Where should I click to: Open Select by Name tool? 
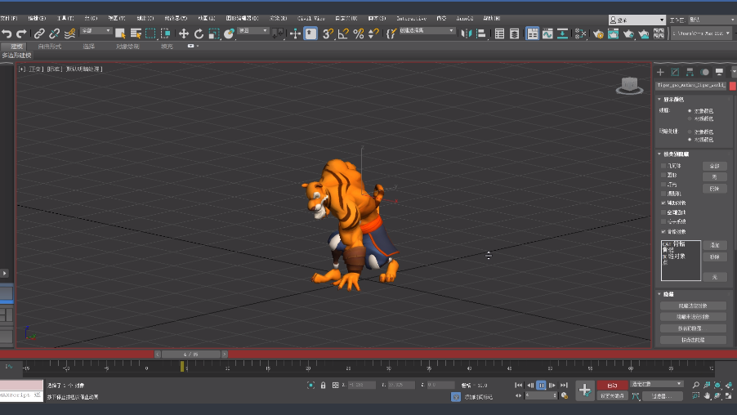pyautogui.click(x=136, y=33)
